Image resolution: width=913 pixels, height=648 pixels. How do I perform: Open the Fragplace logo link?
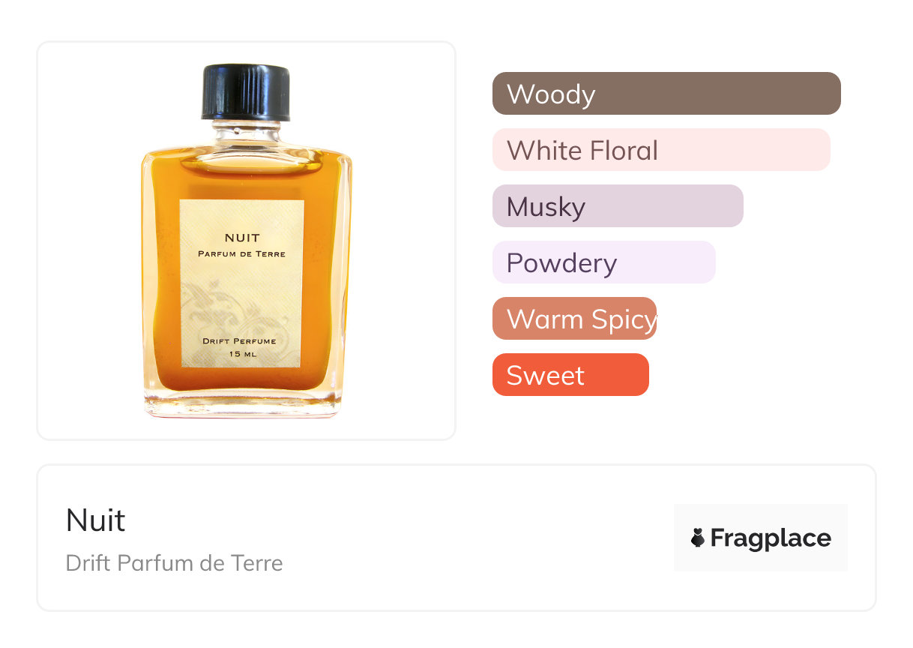761,538
